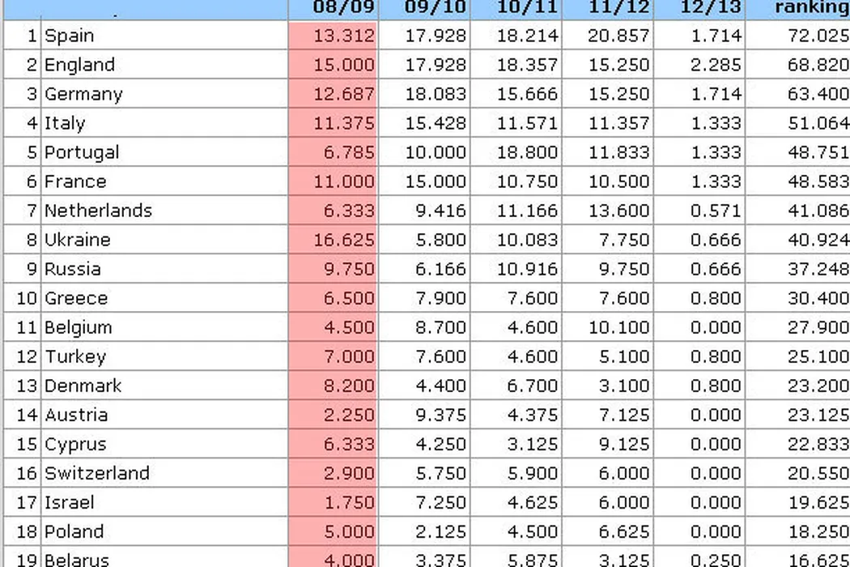Select Switzerland in the table
This screenshot has width=850, height=567.
coord(97,473)
